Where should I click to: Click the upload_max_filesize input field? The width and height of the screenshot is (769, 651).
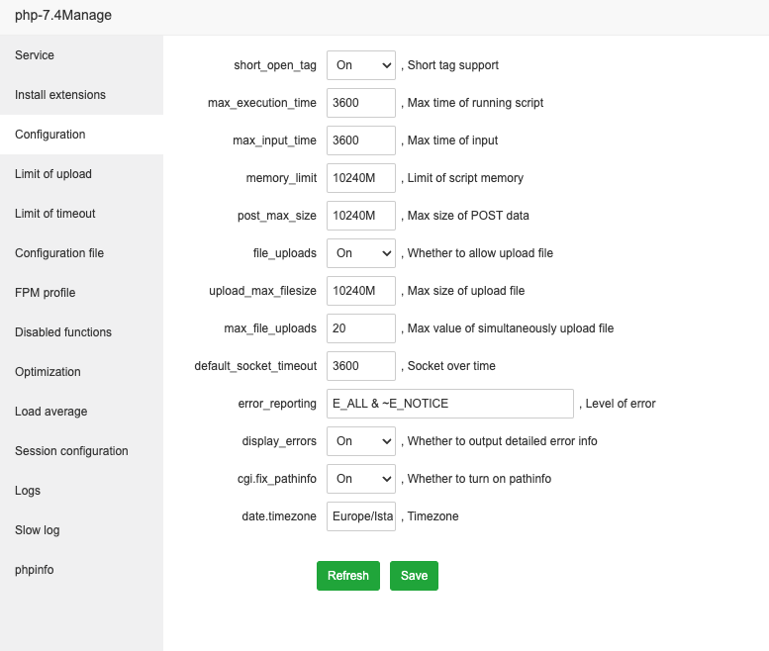pyautogui.click(x=360, y=291)
